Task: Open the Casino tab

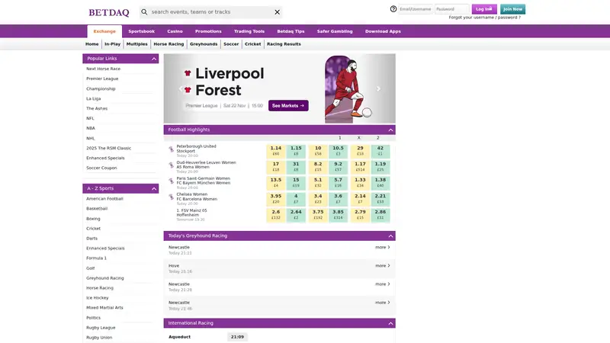Action: coord(175,31)
